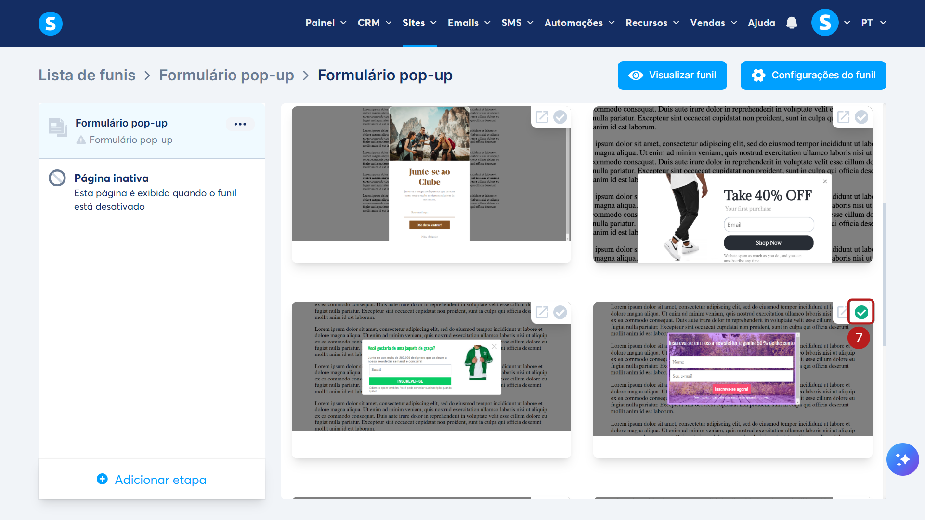Click the template list vertical scrollbar

[884, 274]
